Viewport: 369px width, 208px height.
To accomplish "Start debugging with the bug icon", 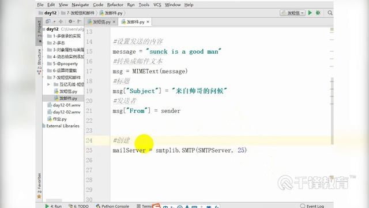I will (x=318, y=13).
